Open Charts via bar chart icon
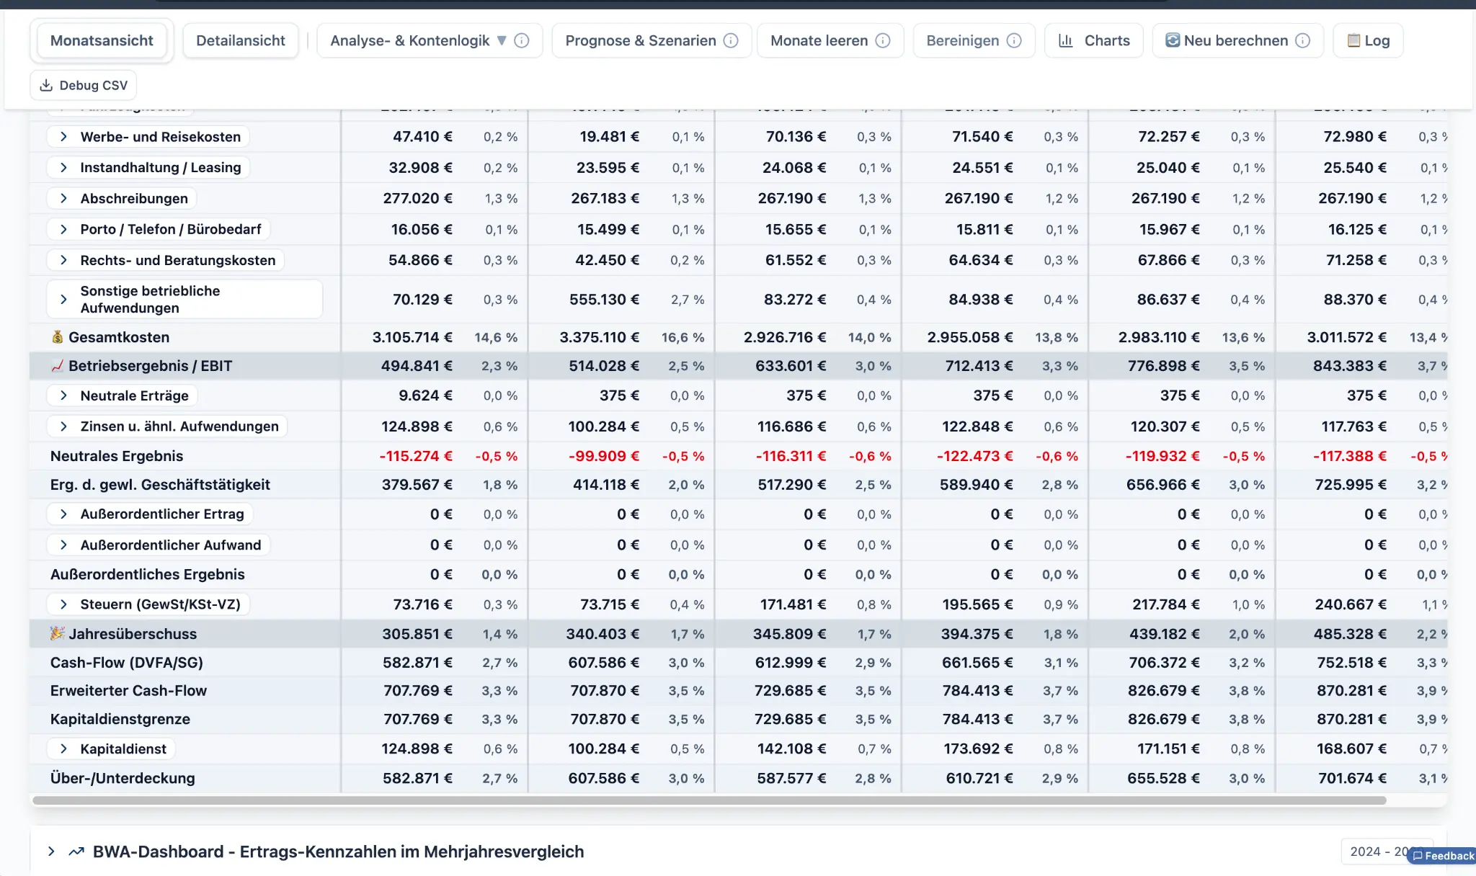This screenshot has width=1476, height=876. point(1066,40)
